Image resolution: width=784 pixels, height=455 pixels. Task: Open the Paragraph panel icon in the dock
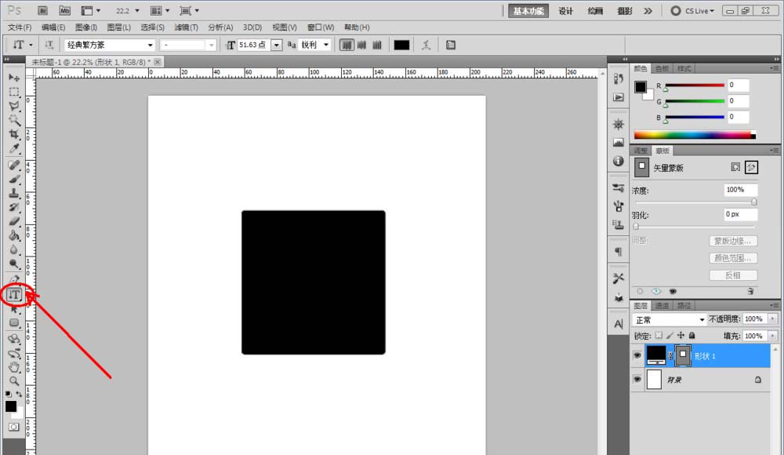point(619,251)
